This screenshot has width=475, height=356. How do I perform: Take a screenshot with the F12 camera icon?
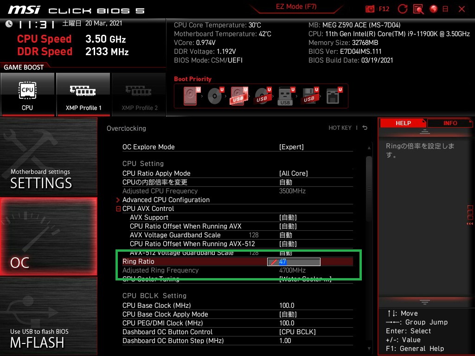click(370, 9)
